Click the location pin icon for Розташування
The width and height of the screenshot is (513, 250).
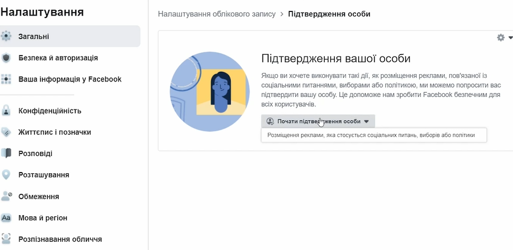[x=6, y=175]
